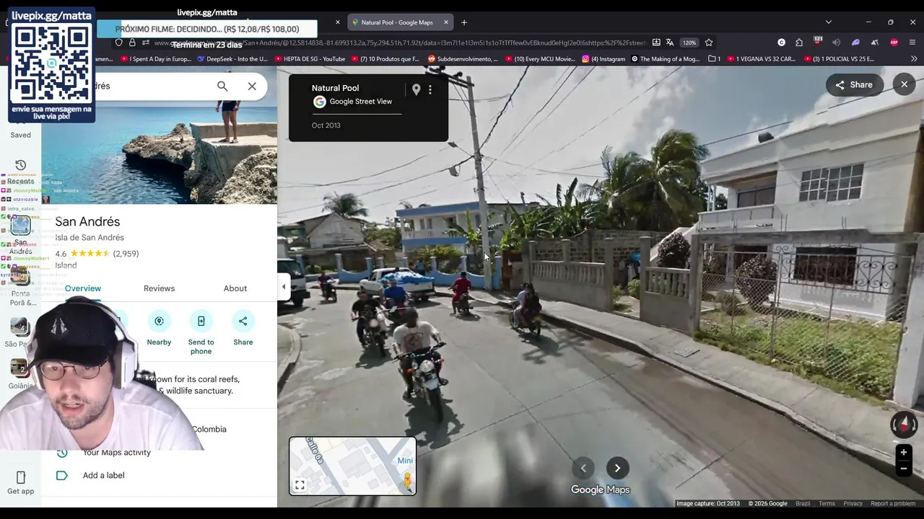The height and width of the screenshot is (519, 924).
Task: Open the browser hamburger menu
Action: 912,43
